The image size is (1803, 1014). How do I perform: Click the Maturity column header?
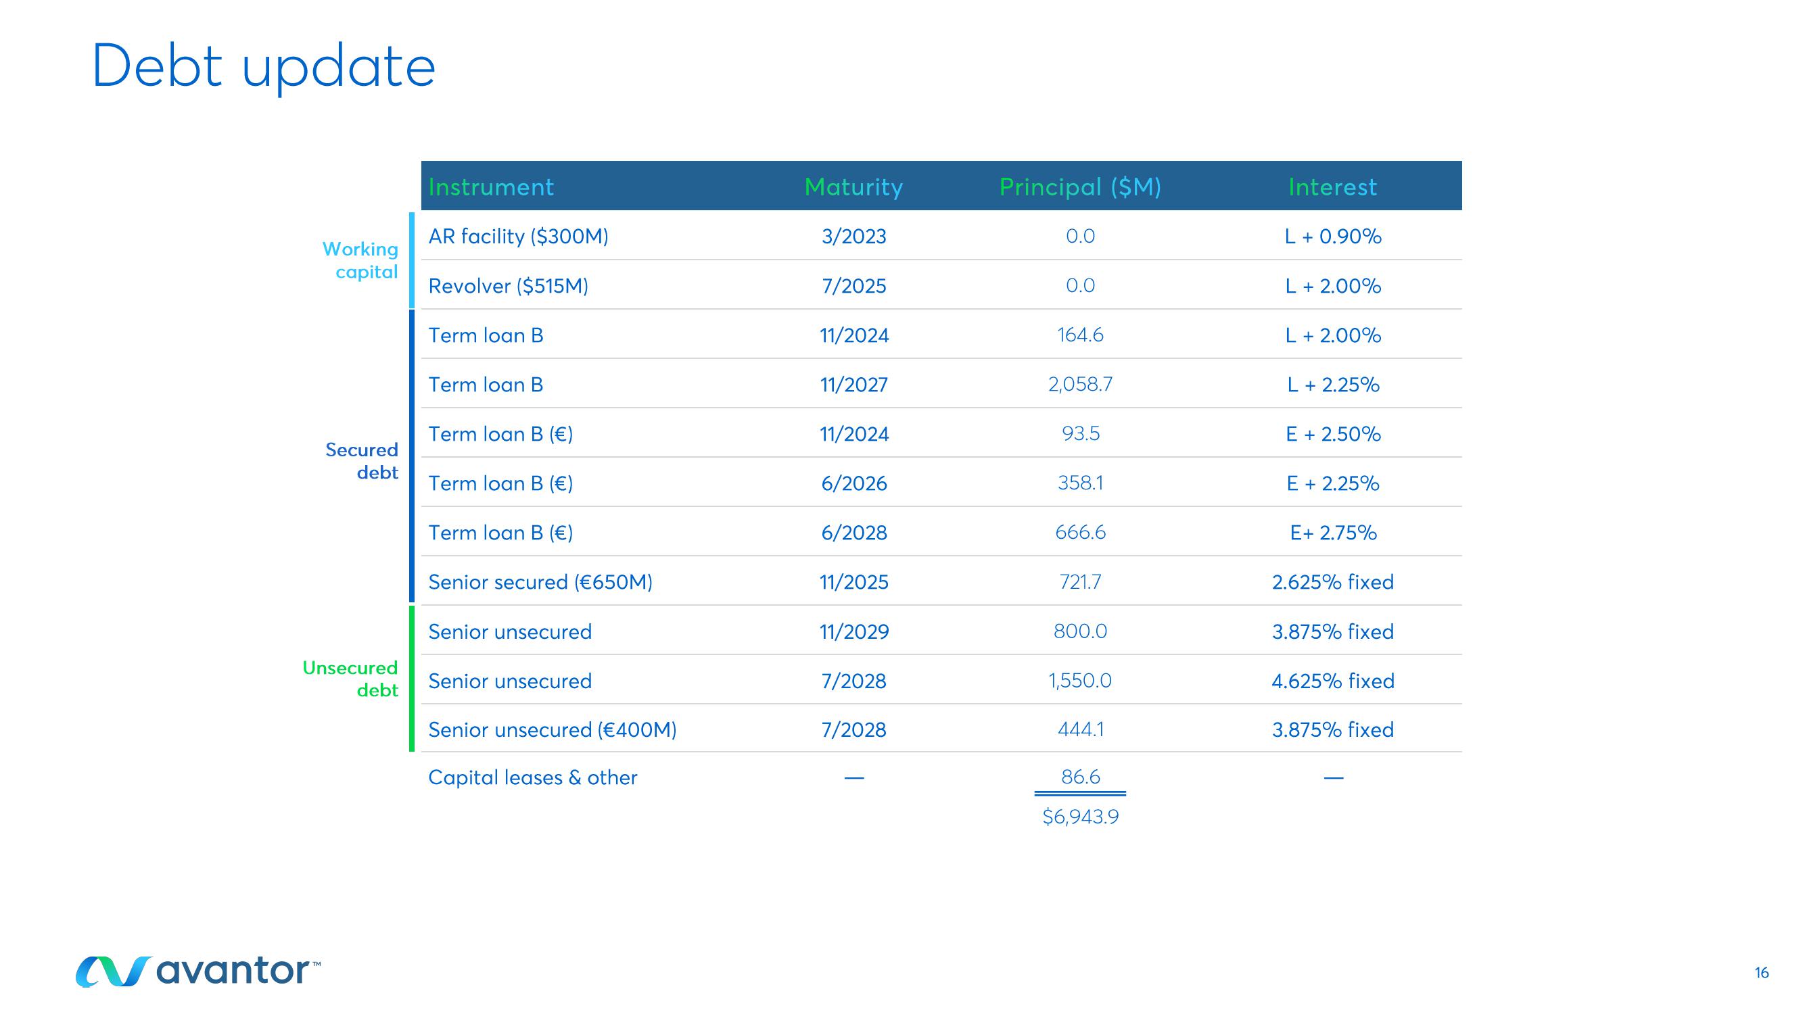(854, 187)
